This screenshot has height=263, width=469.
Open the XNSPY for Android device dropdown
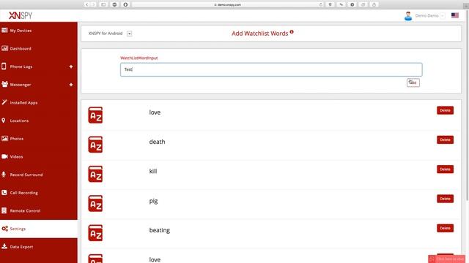[x=129, y=34]
